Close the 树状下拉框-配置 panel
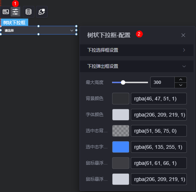This screenshot has height=192, width=196. (183, 35)
